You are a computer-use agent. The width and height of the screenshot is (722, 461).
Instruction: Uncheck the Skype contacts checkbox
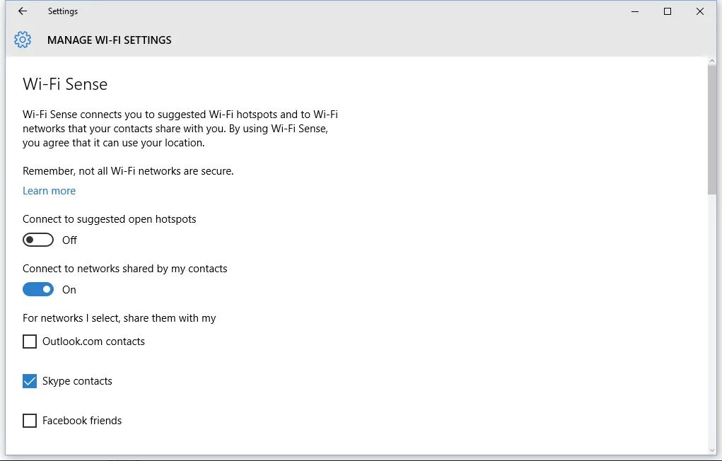click(30, 381)
